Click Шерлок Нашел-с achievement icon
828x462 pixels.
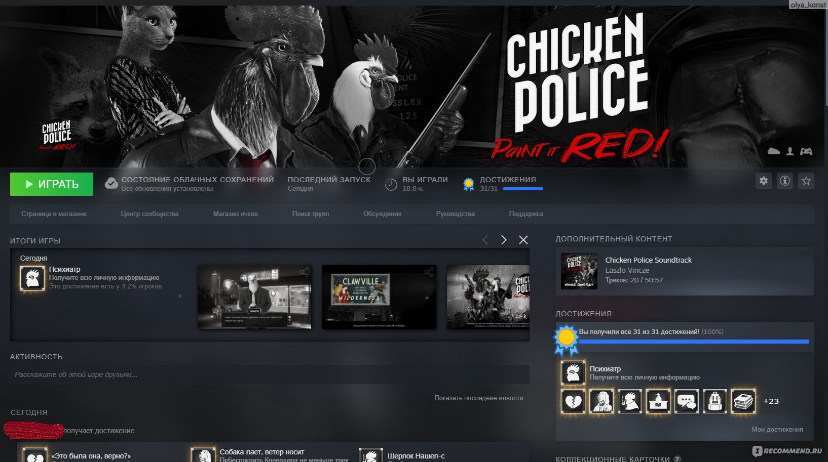coord(371,455)
